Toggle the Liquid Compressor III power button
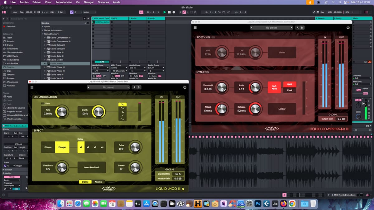This screenshot has width=374, height=210. click(x=348, y=28)
